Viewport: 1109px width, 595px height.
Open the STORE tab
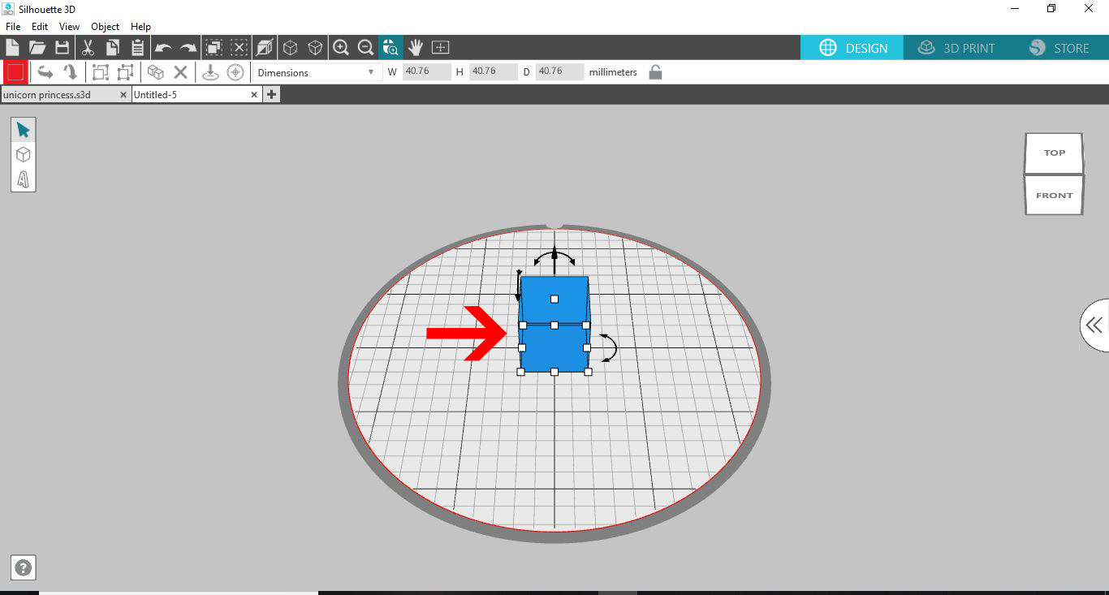coord(1059,48)
